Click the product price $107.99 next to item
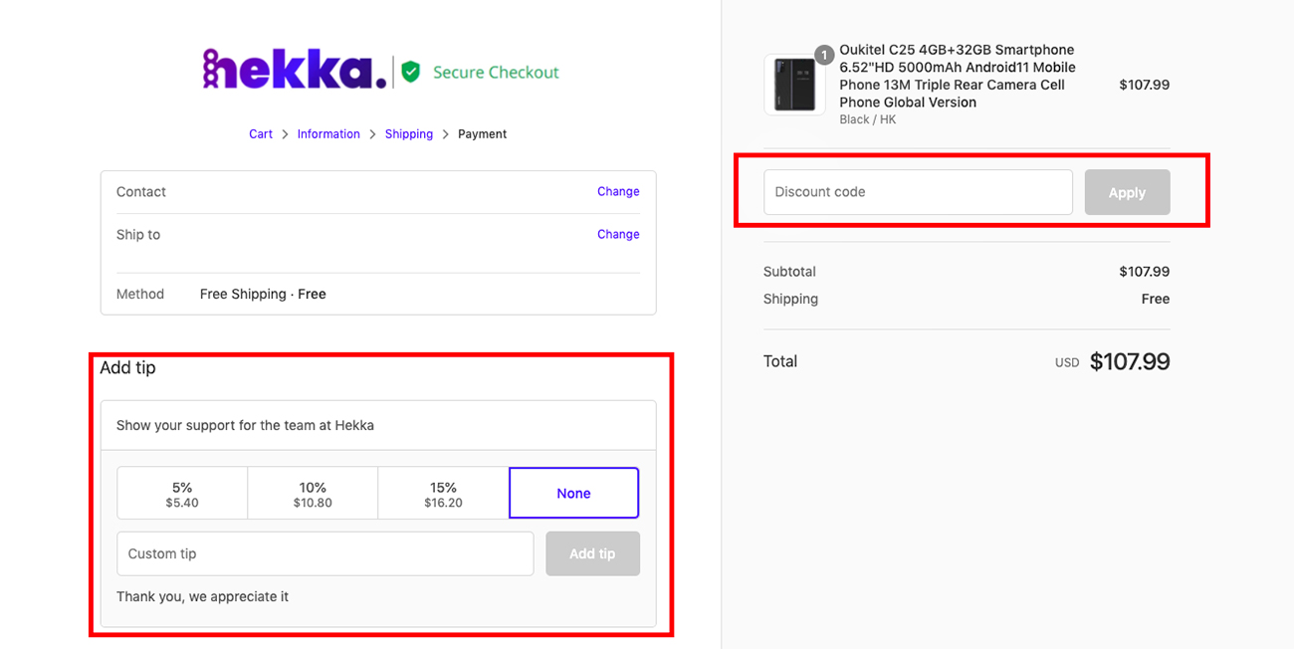The height and width of the screenshot is (649, 1294). (1145, 85)
